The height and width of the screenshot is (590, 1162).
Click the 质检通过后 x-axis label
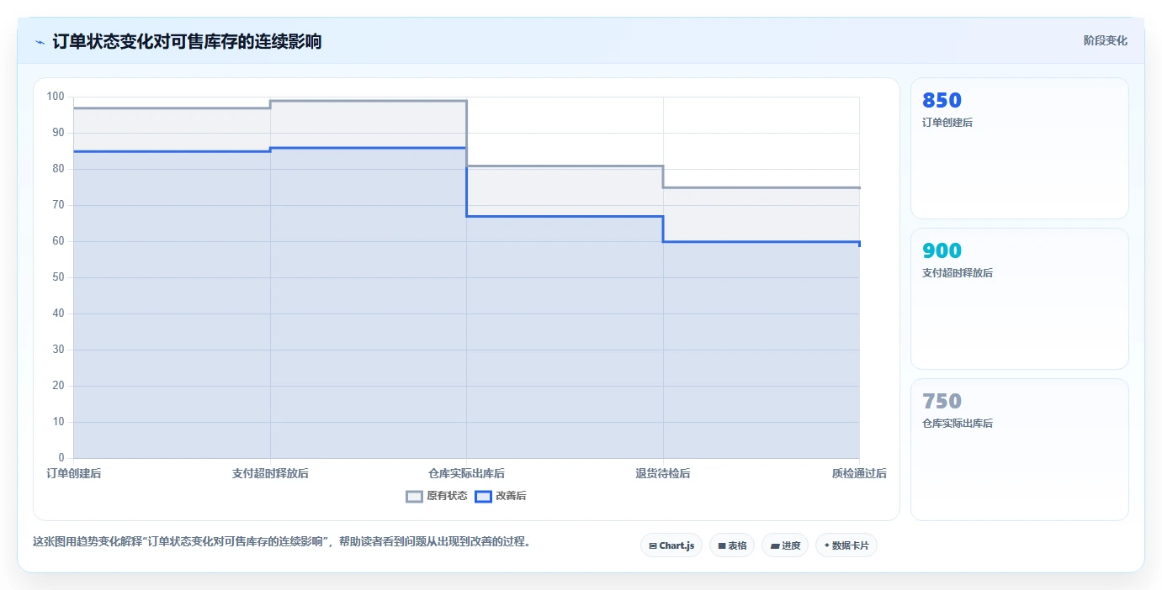859,474
